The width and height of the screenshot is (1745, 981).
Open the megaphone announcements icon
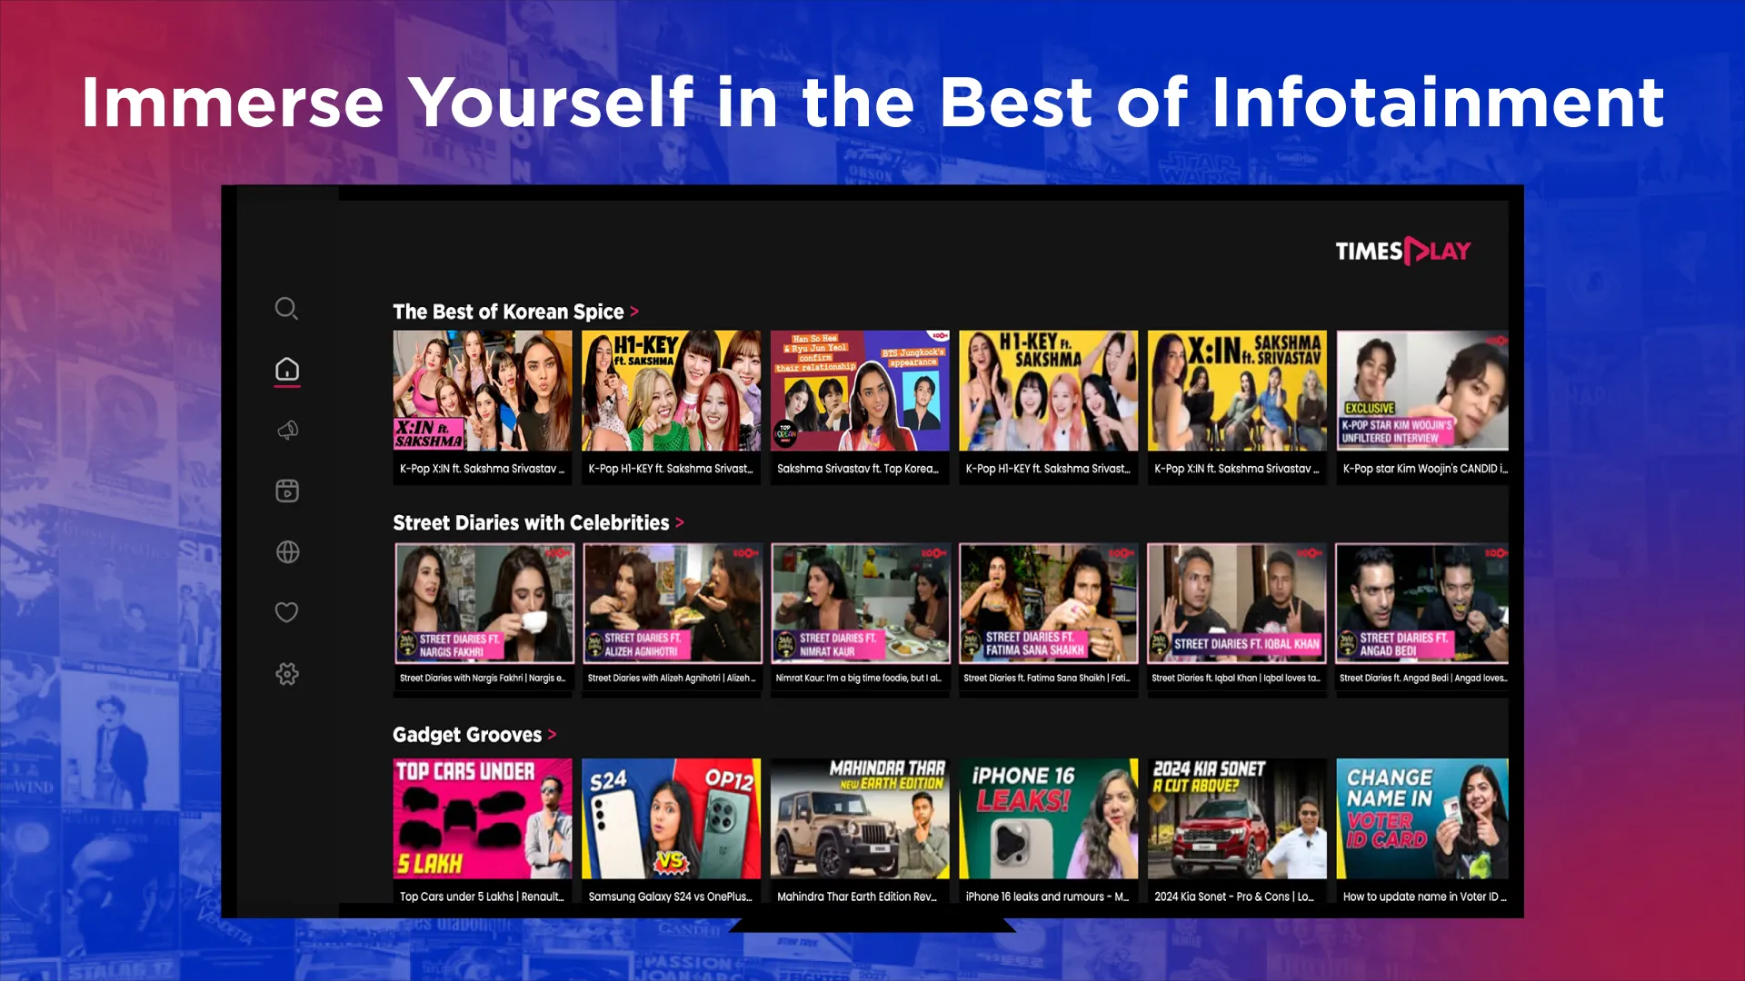287,431
